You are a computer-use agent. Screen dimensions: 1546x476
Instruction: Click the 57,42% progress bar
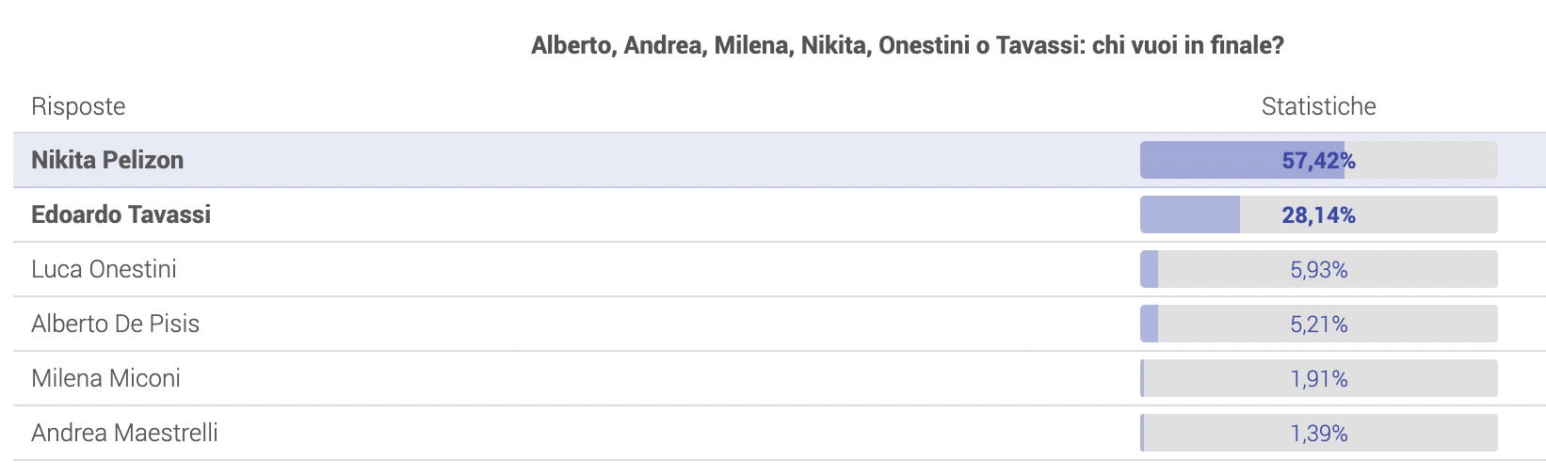pyautogui.click(x=1318, y=160)
